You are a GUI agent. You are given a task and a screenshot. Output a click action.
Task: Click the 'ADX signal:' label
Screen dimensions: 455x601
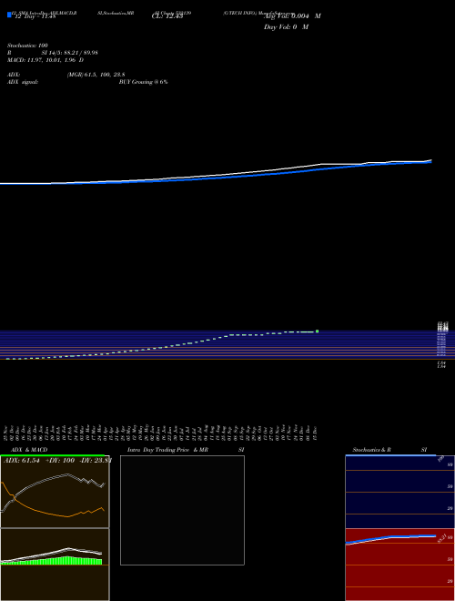(x=23, y=82)
